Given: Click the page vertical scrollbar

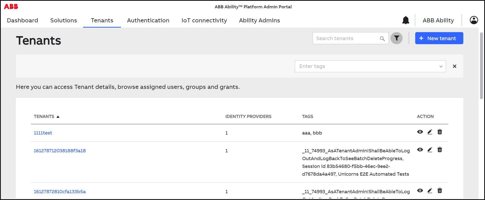Looking at the screenshot, I should click(481, 65).
